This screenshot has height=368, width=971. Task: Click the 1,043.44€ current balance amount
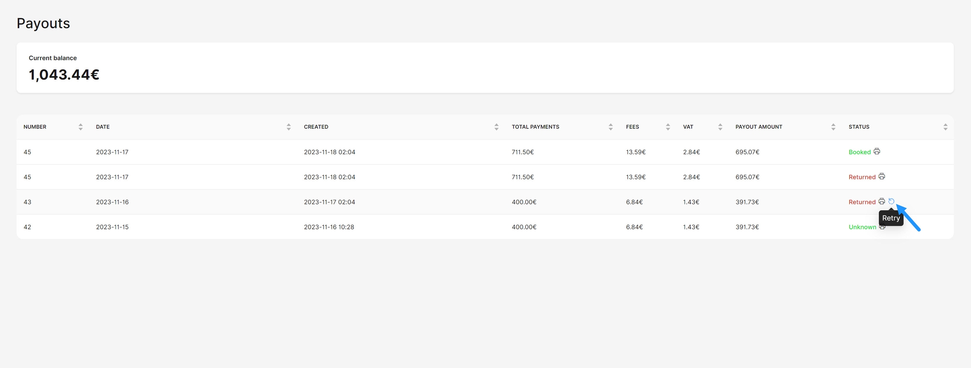coord(64,75)
